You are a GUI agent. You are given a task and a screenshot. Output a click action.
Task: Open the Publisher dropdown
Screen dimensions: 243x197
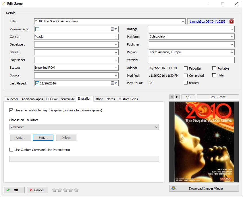tap(232, 44)
